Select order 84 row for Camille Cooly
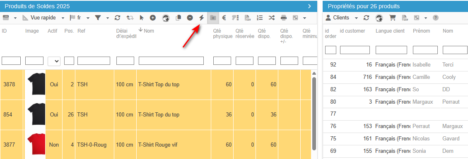Viewport: 468px width, 159px height. point(396,77)
